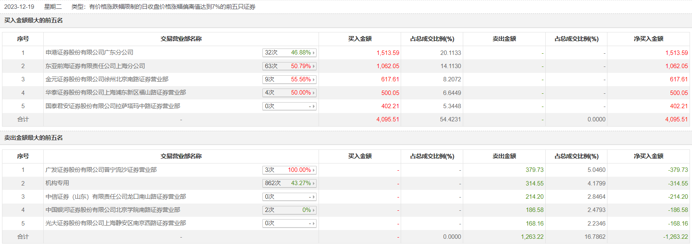Click arrow icon in the 2次 0% box
692x246 pixels.
coord(314,210)
